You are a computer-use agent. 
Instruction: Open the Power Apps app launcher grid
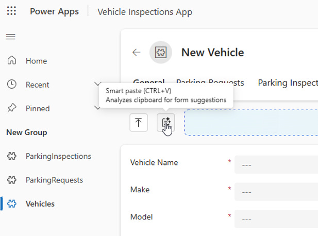(11, 11)
